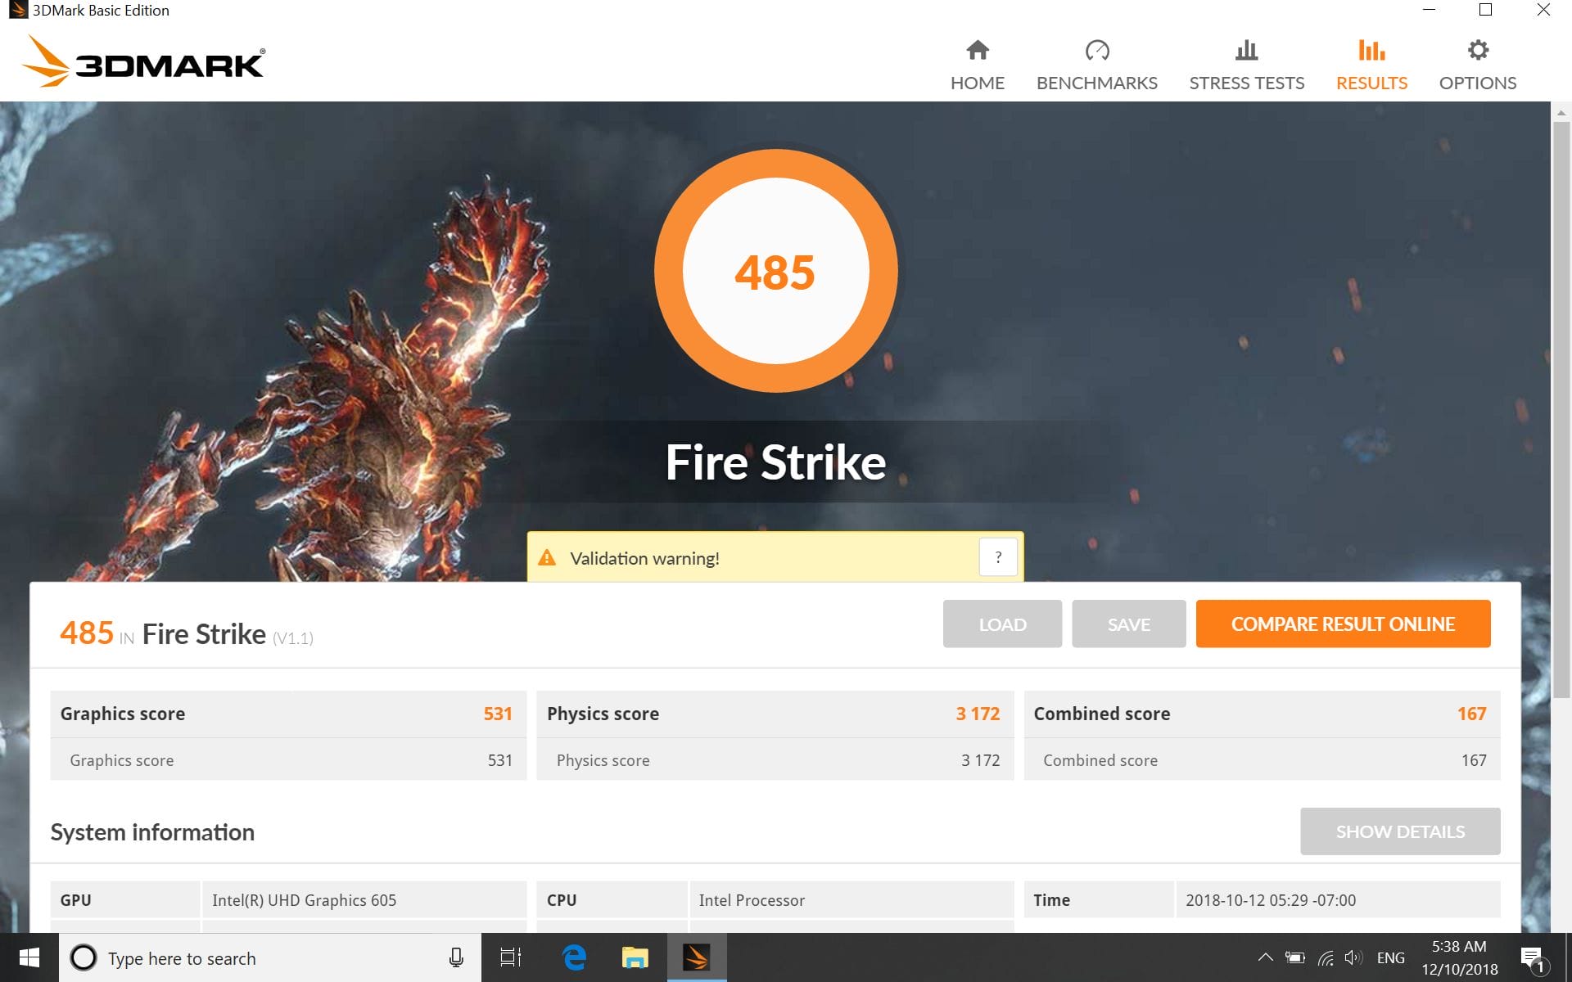Show hidden system tray icons
Screen dimensions: 1572x982
click(x=1264, y=957)
